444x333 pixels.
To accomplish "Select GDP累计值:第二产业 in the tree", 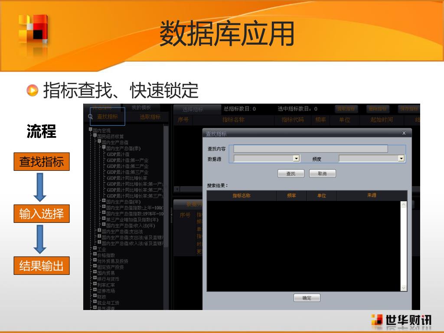I will [x=127, y=166].
